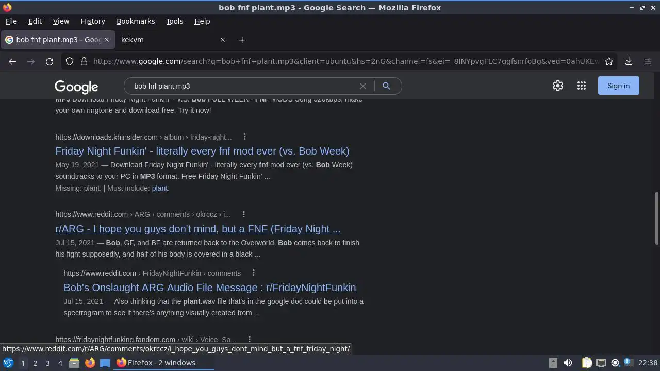Open the clipboard tray icon
The image size is (660, 371).
[x=587, y=363]
